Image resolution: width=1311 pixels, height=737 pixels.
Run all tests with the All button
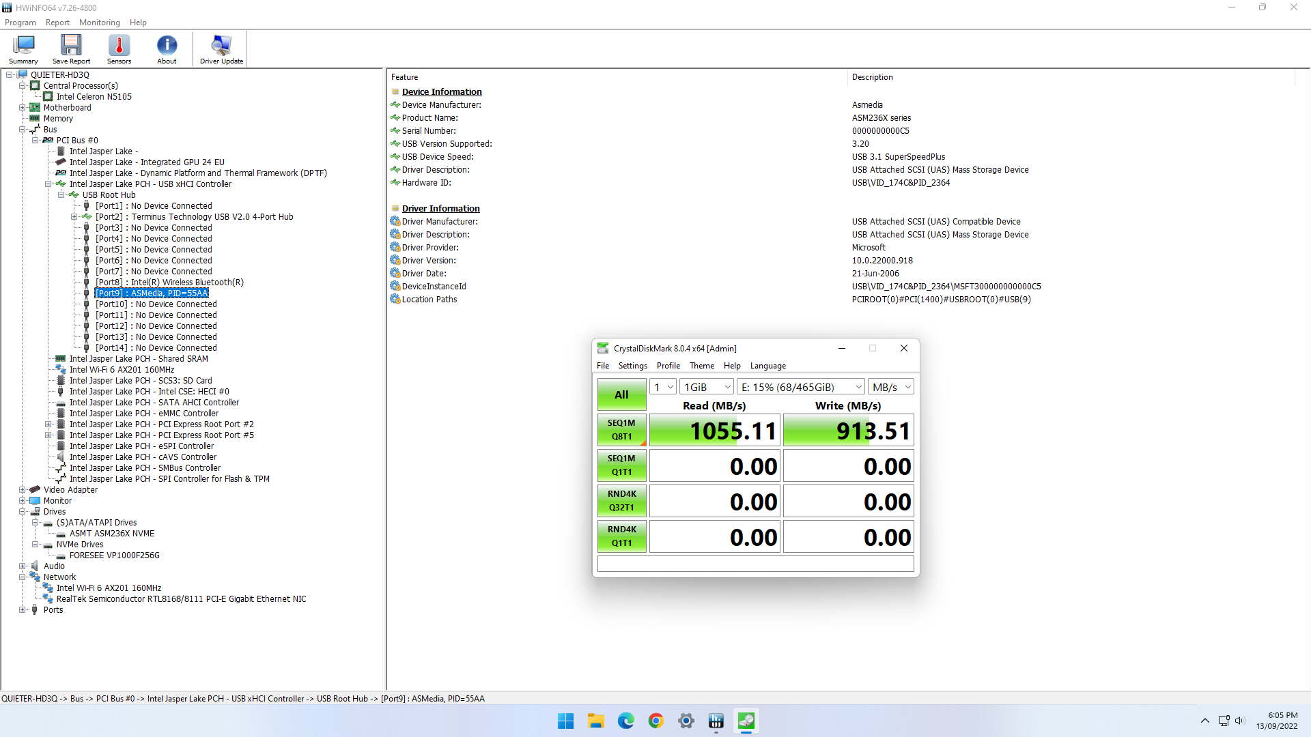tap(621, 394)
